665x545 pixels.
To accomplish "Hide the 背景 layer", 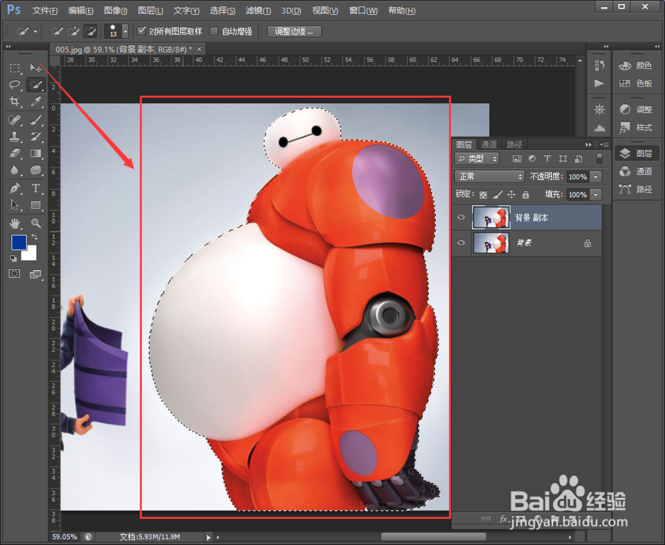I will [x=461, y=243].
